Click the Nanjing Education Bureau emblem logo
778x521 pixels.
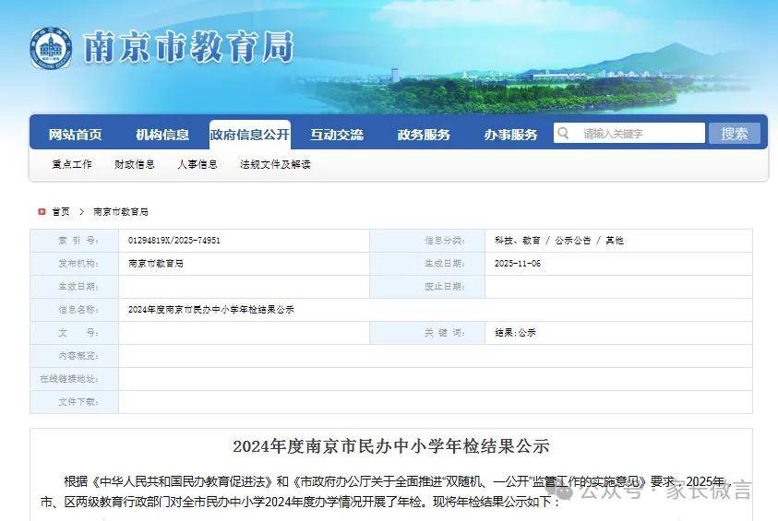(x=50, y=48)
